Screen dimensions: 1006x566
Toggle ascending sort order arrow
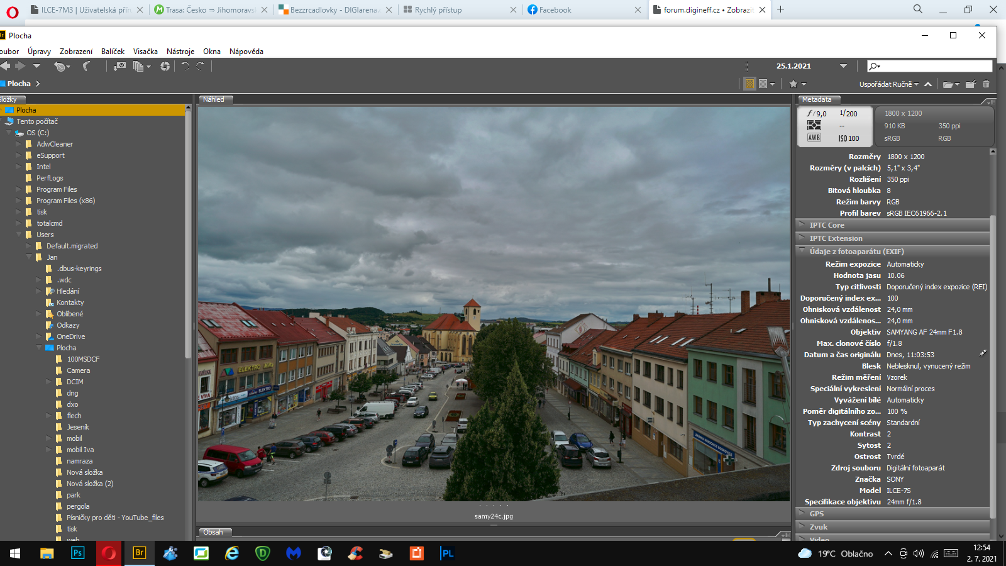[928, 84]
